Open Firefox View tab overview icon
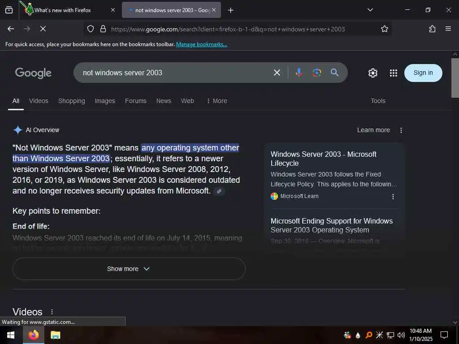This screenshot has width=459, height=344. 9,10
